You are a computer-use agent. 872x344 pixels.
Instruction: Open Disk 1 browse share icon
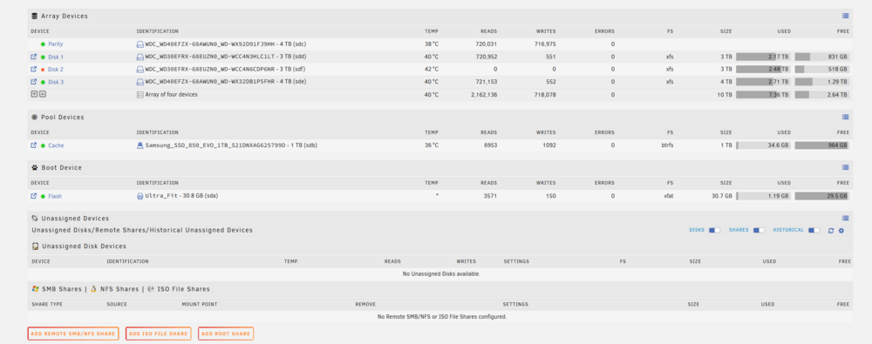coord(33,57)
